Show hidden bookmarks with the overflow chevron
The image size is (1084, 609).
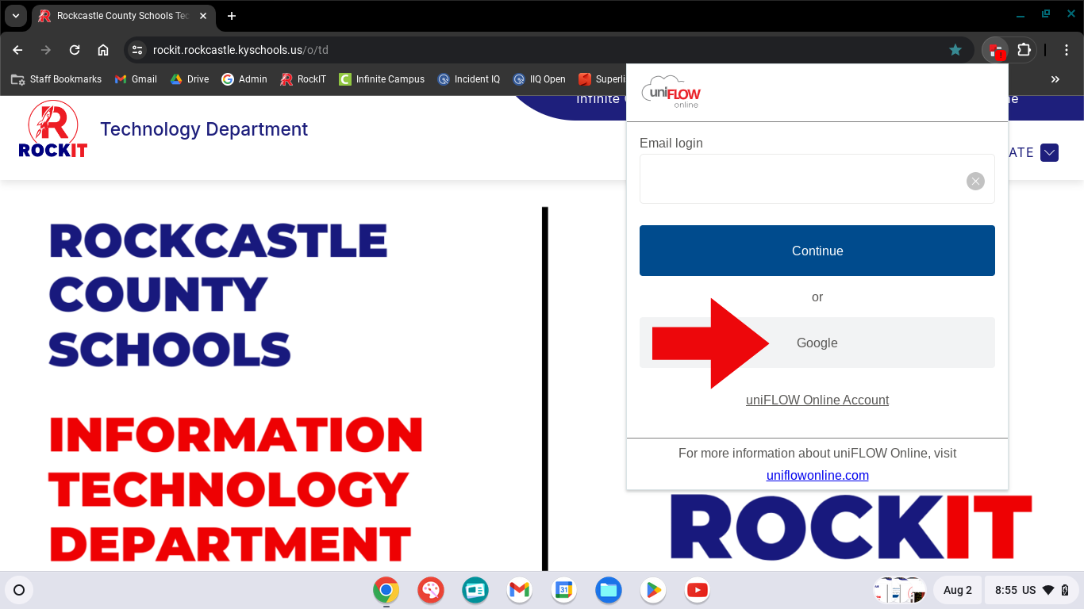click(x=1055, y=79)
